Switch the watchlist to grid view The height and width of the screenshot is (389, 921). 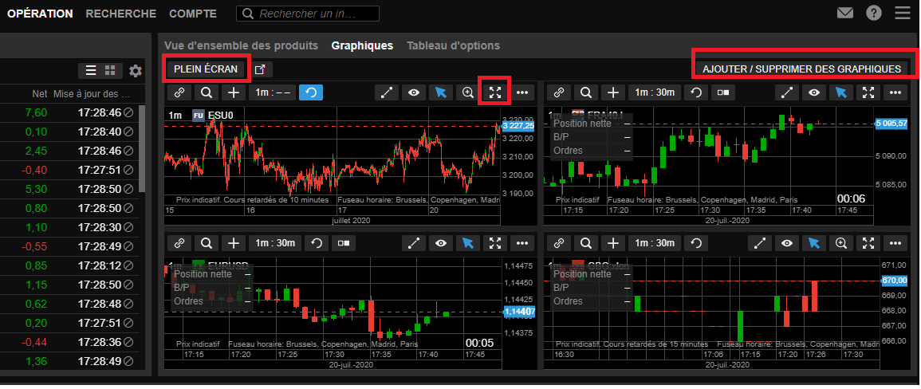(111, 71)
